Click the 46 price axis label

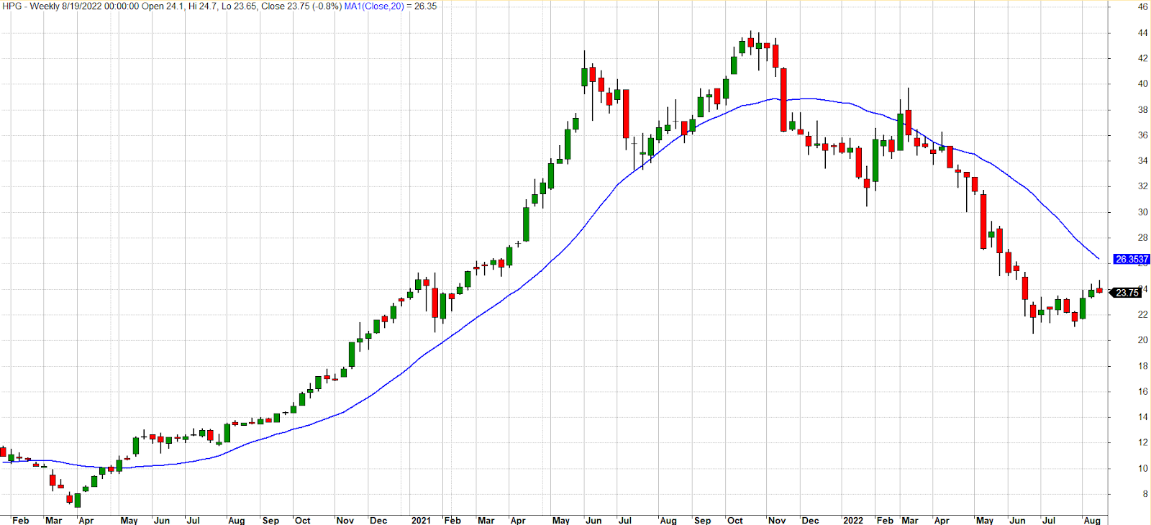pos(1143,7)
